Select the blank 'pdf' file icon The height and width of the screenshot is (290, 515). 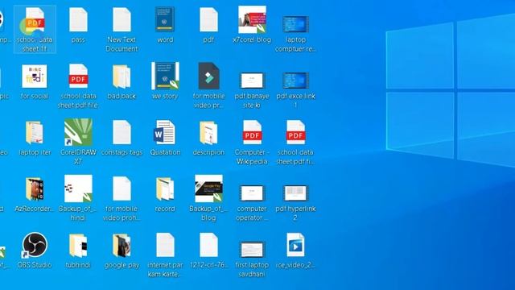pos(208,20)
